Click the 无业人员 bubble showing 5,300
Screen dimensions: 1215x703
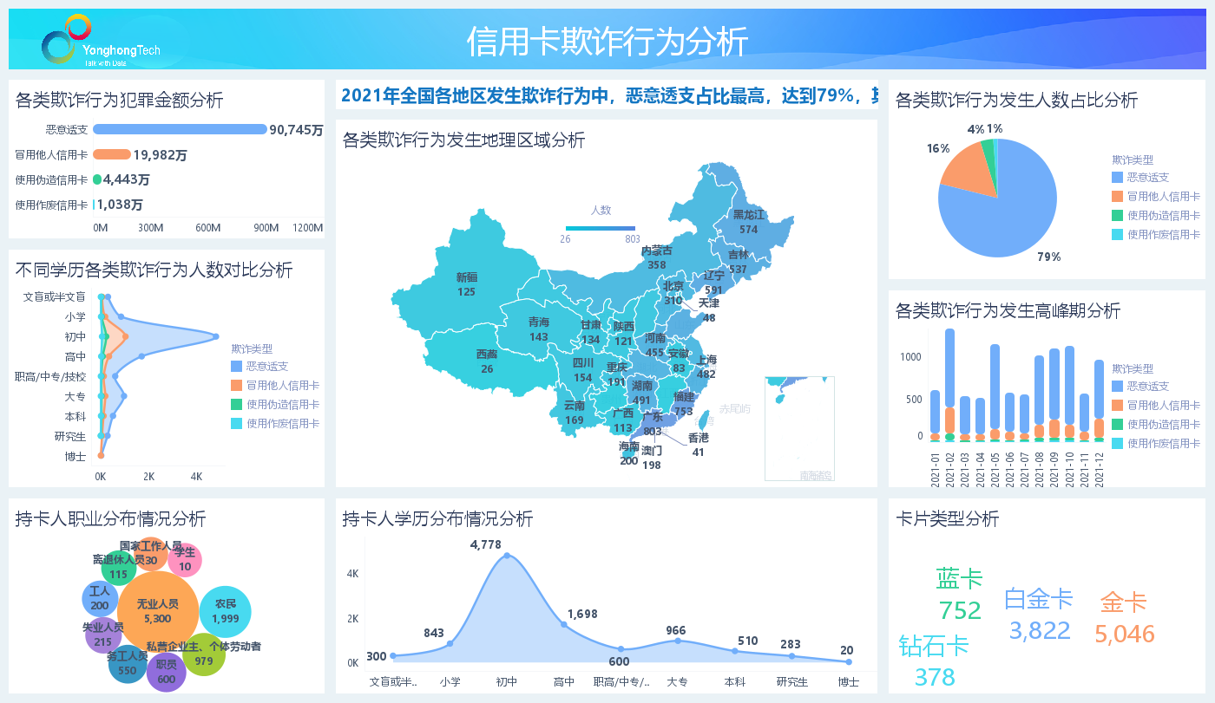coord(157,611)
